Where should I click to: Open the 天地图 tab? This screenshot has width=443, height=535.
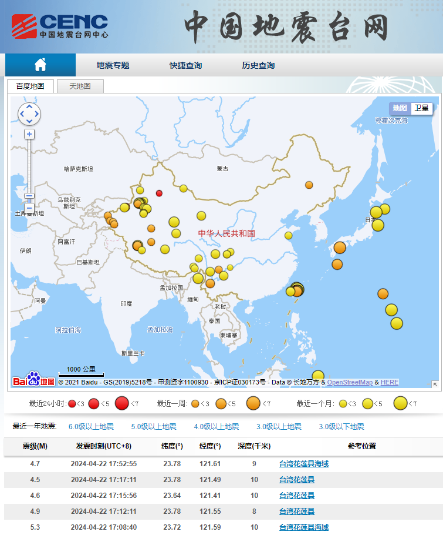click(x=80, y=86)
